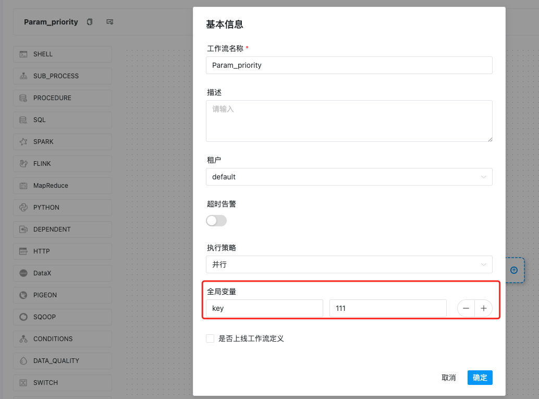
Task: Open the 执行策略 并行 dropdown
Action: point(349,264)
